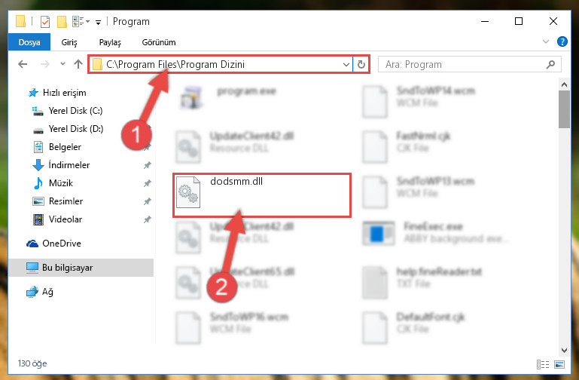Screen dimensions: 579x380
Task: Refresh the current folder view
Action: click(361, 64)
